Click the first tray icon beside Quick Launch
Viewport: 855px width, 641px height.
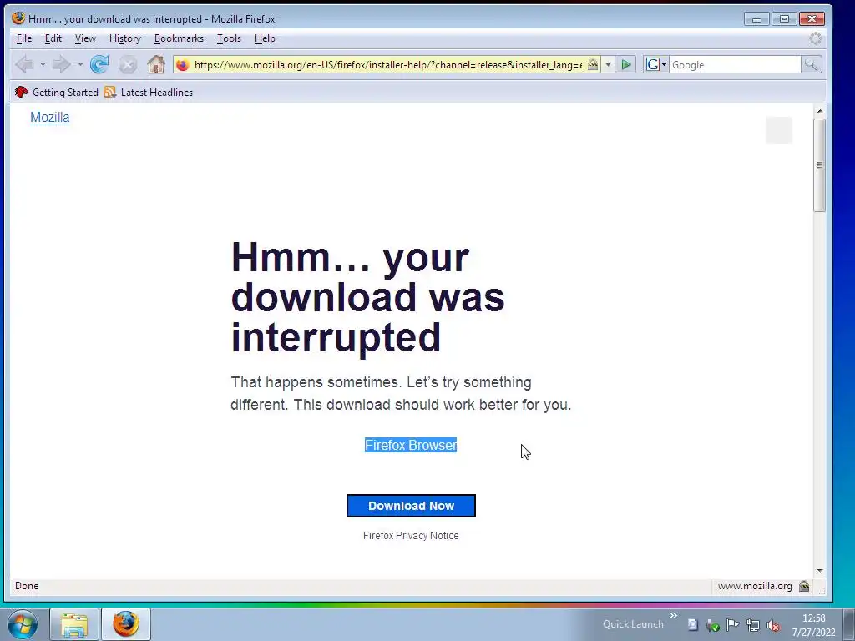(692, 625)
